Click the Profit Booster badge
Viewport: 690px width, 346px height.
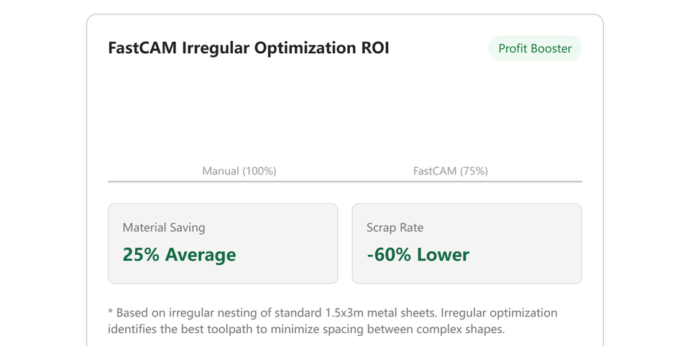[x=535, y=48]
